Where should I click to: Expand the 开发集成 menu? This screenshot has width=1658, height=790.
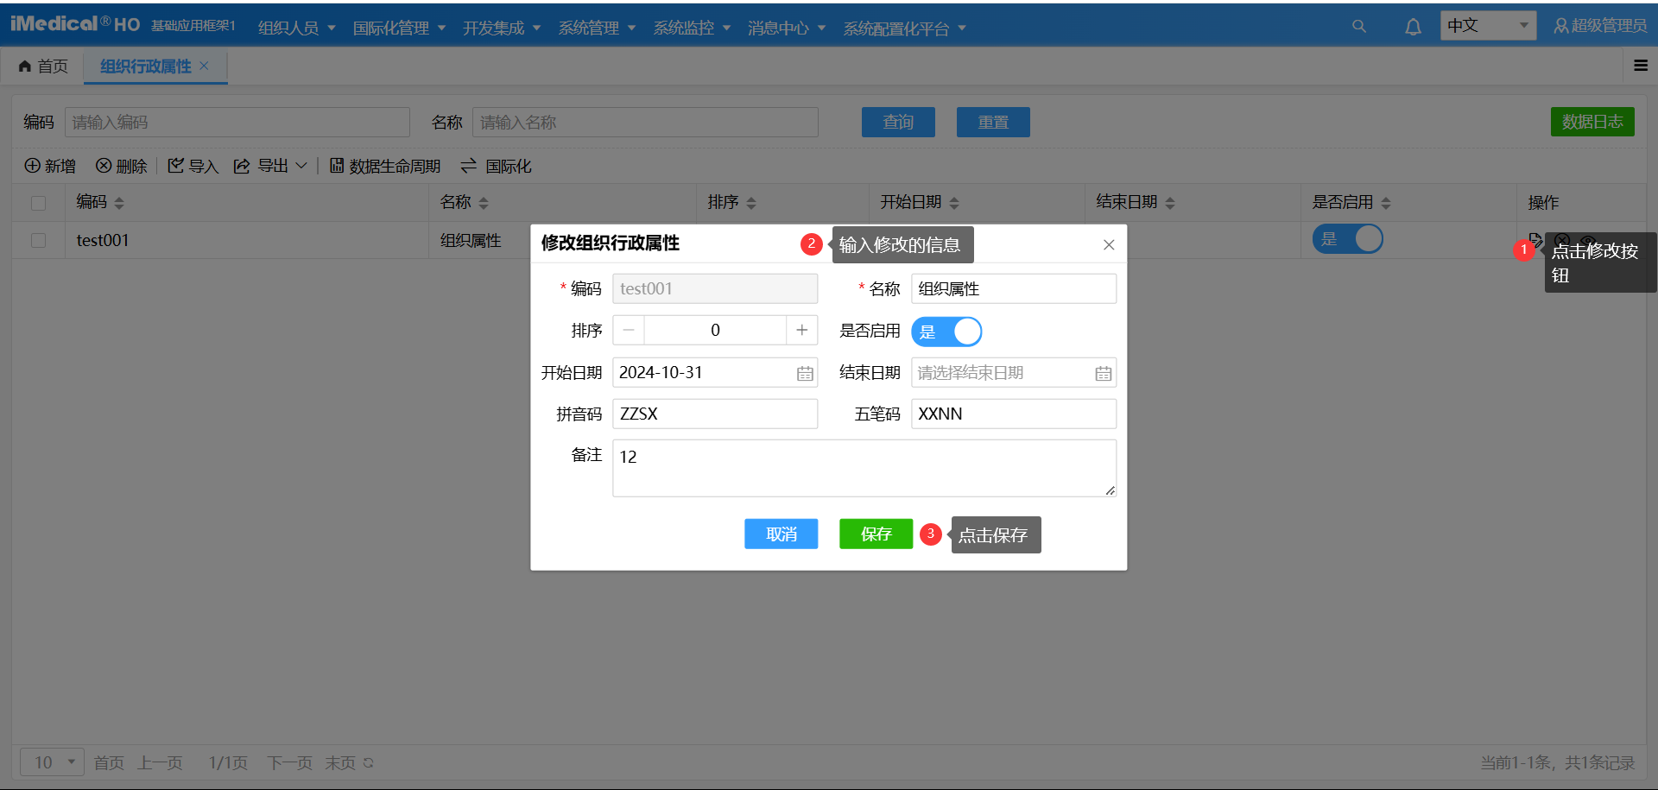[502, 28]
